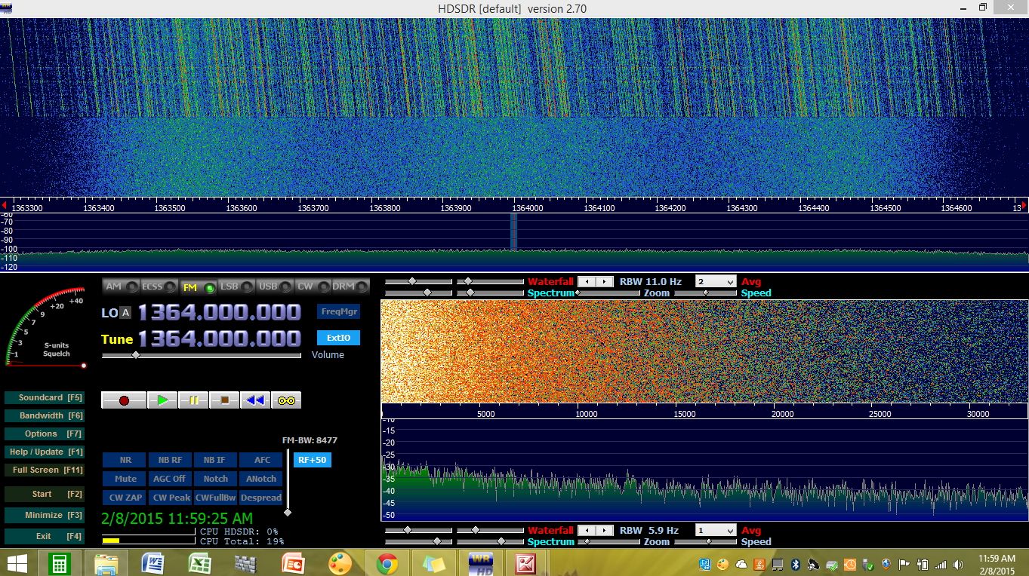The height and width of the screenshot is (576, 1029).
Task: Click the FM-BW vertical bandwidth slider
Action: coord(288,483)
